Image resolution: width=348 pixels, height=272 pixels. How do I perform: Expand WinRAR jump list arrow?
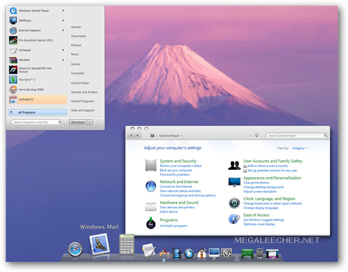tap(63, 60)
